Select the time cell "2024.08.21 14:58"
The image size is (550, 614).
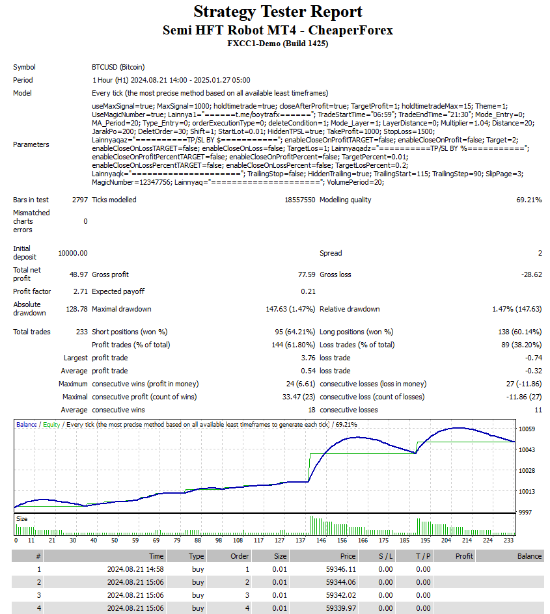135,569
